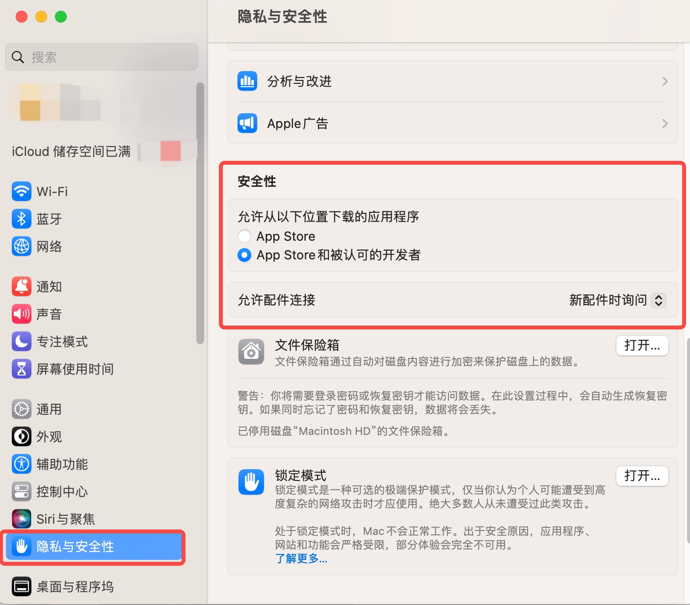Image resolution: width=690 pixels, height=605 pixels.
Task: Expand the Apple广告 row chevron
Action: (x=664, y=124)
